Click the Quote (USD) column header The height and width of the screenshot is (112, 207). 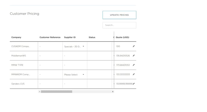point(122,38)
